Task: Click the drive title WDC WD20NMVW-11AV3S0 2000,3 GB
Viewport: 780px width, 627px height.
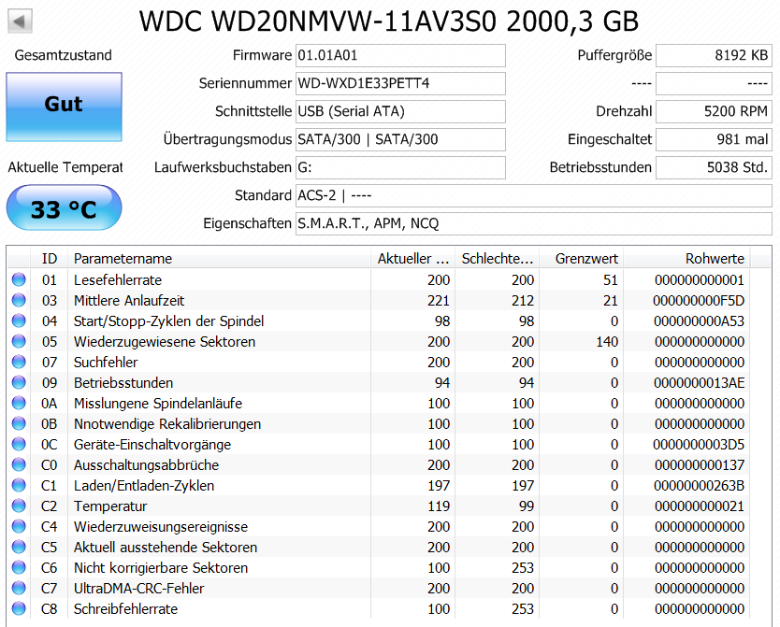Action: click(x=388, y=21)
